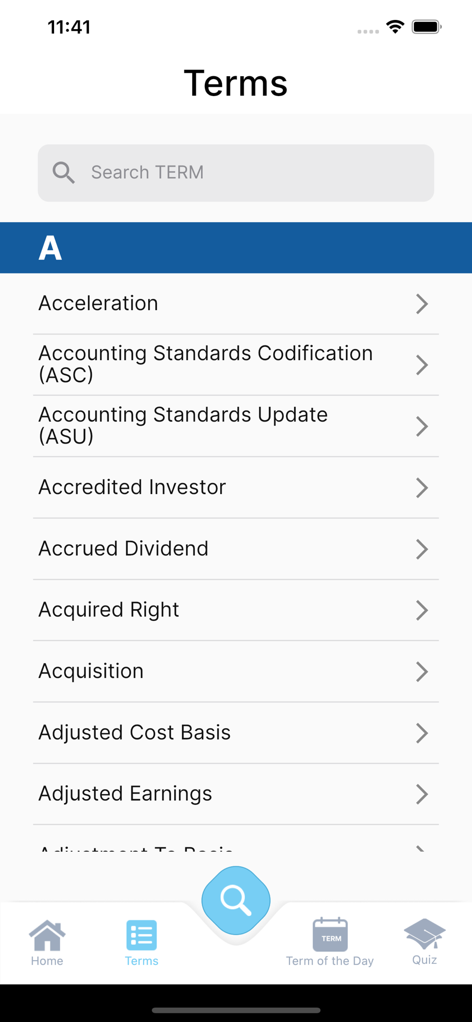Open the Adjusted Cost Basis term
The height and width of the screenshot is (1022, 472).
pyautogui.click(x=135, y=733)
